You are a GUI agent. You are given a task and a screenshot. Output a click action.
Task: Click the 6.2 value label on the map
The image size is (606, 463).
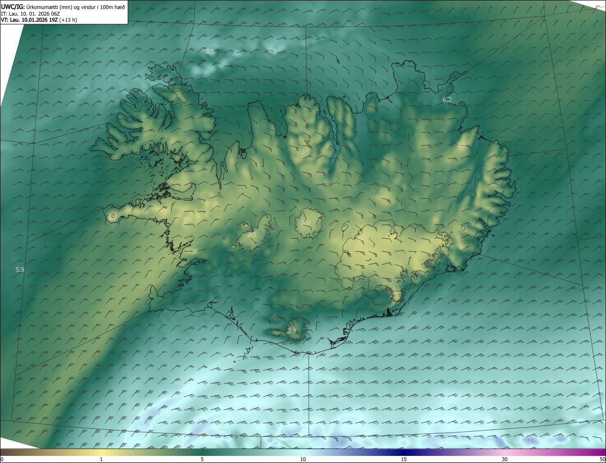click(x=447, y=99)
